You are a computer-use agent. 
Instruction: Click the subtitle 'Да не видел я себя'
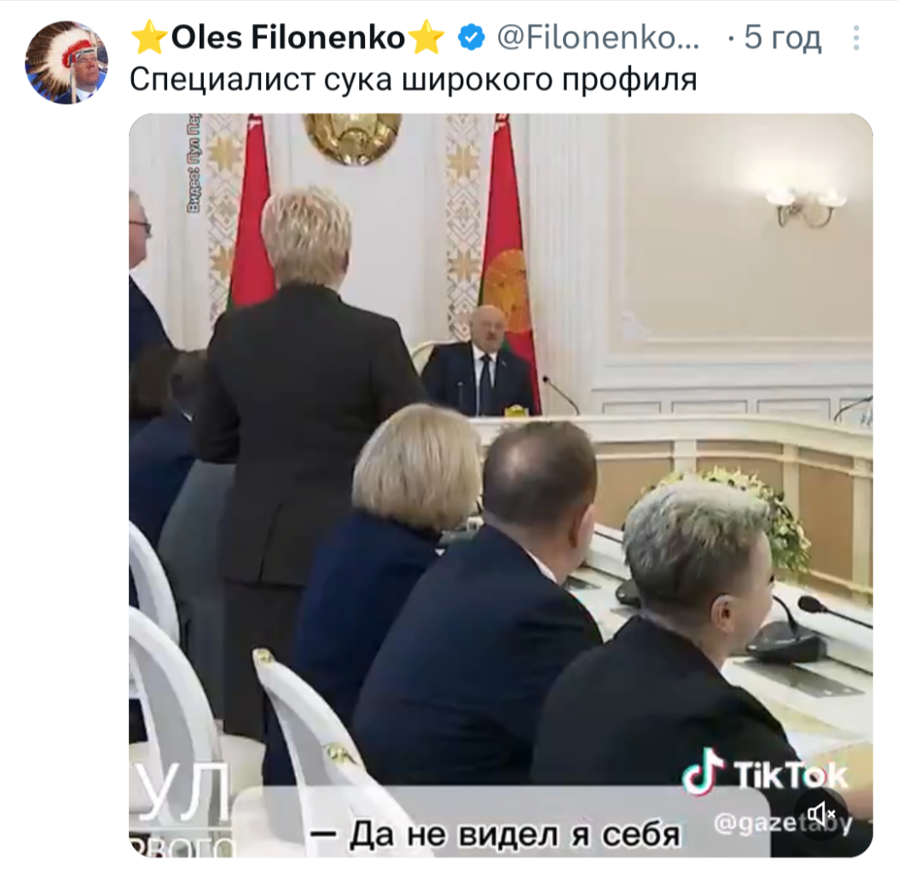(496, 834)
